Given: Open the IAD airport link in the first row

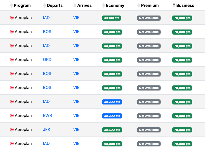Looking at the screenshot, I should coord(46,18).
